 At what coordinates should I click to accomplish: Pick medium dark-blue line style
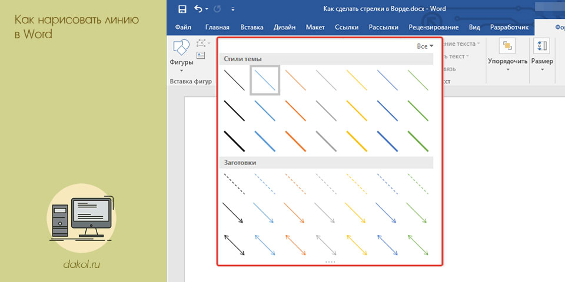pos(387,111)
